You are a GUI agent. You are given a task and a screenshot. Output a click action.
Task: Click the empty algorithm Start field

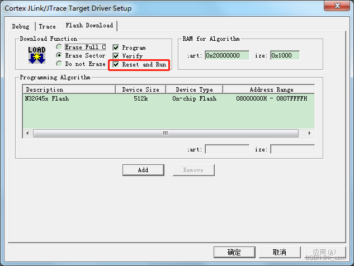pyautogui.click(x=227, y=149)
